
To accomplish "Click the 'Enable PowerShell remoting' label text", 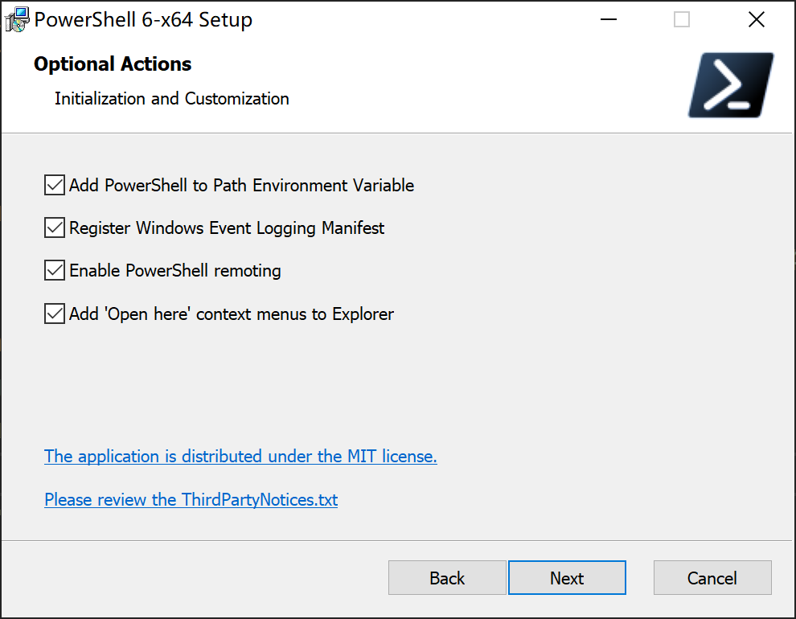I will pos(175,271).
